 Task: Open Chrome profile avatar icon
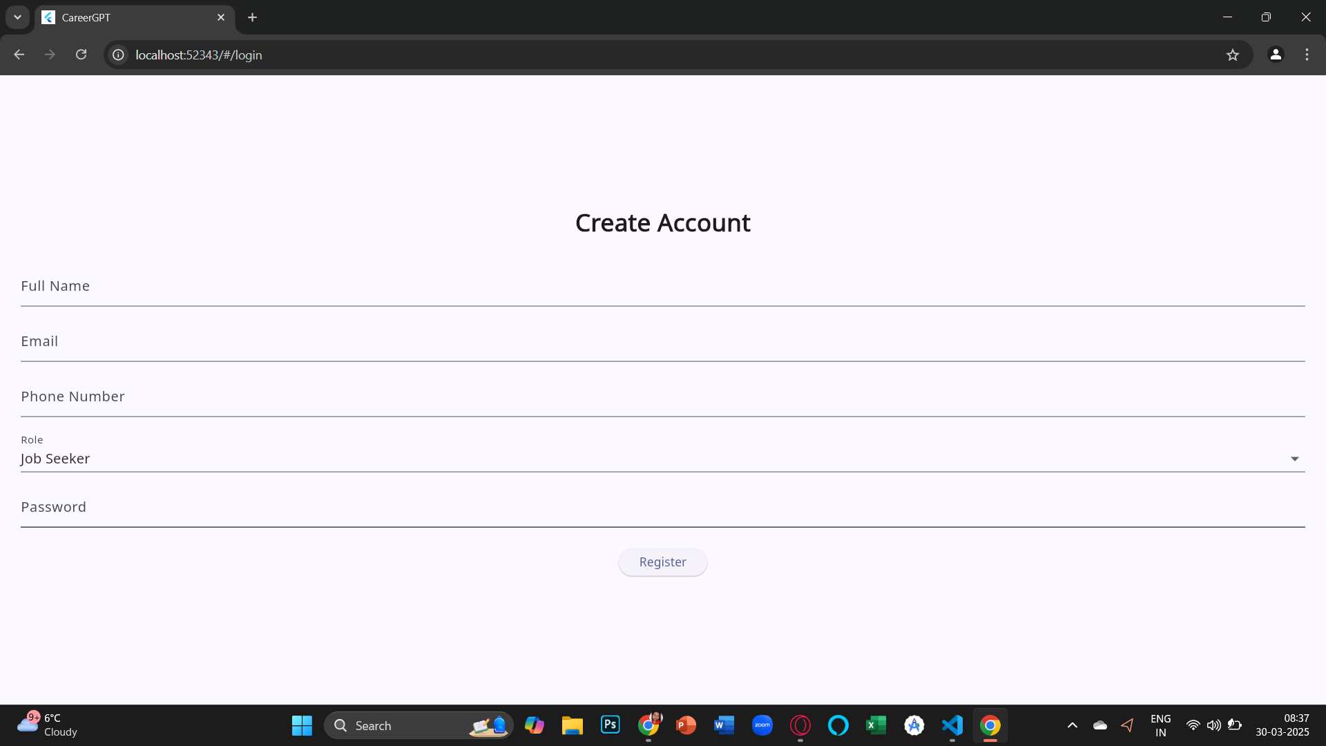(x=1276, y=55)
